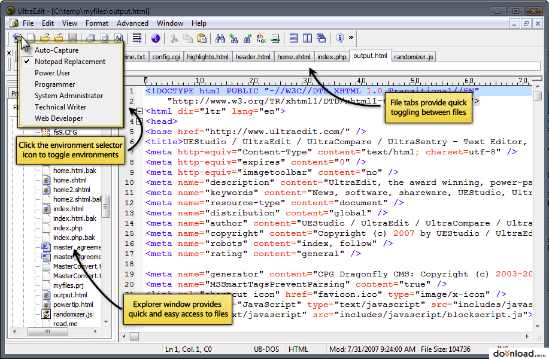Switch to randomizer.js file tab
Screen dimensions: 549x359
(413, 57)
